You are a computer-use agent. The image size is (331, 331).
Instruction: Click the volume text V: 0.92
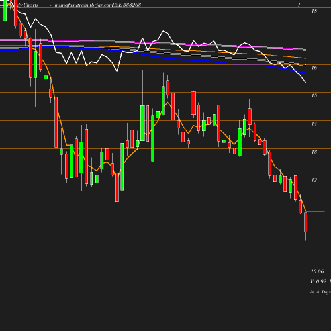pyautogui.click(x=318, y=281)
